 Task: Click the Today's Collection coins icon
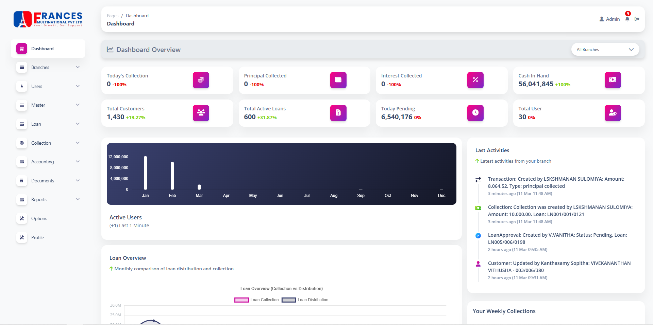click(201, 80)
